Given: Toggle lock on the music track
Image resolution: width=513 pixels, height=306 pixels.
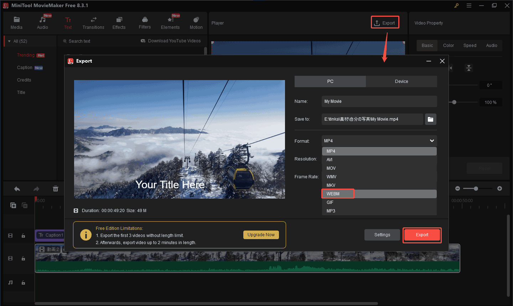Looking at the screenshot, I should point(23,283).
